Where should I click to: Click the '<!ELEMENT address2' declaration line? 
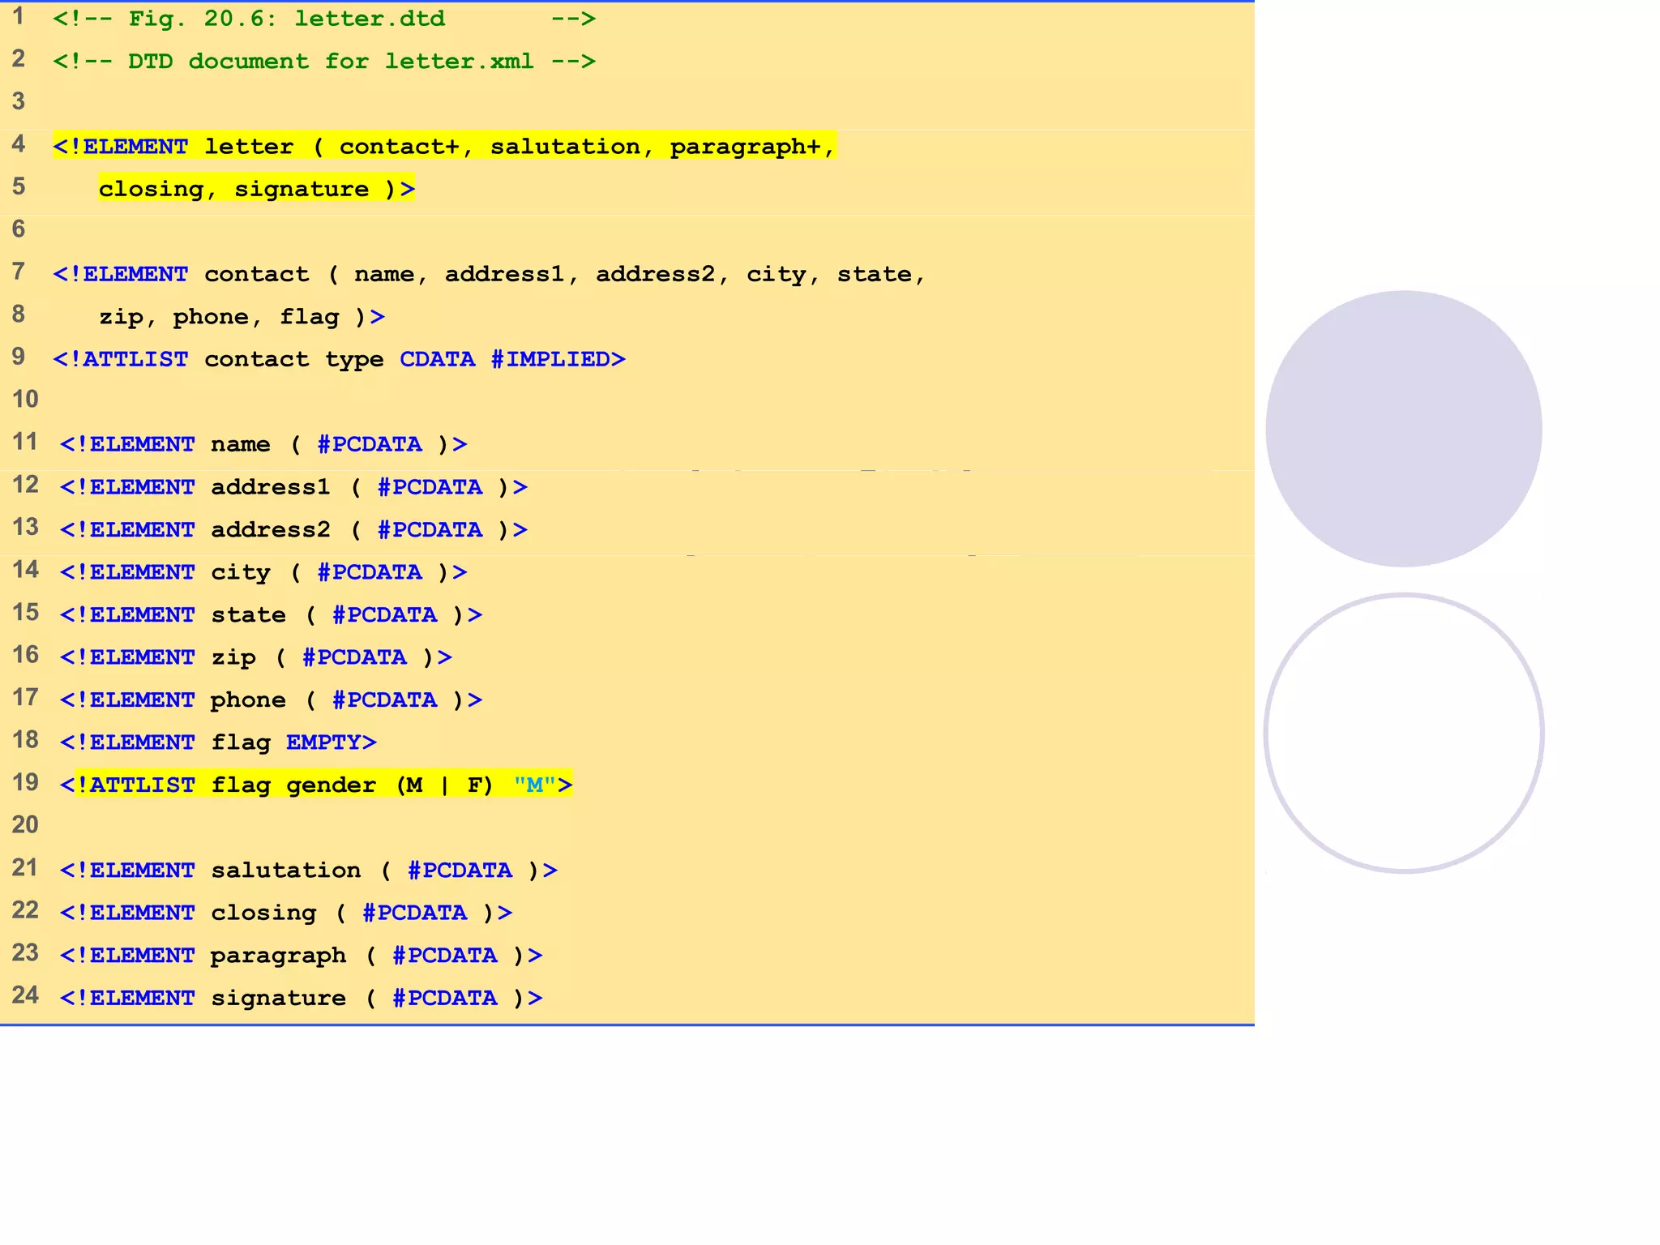[293, 530]
